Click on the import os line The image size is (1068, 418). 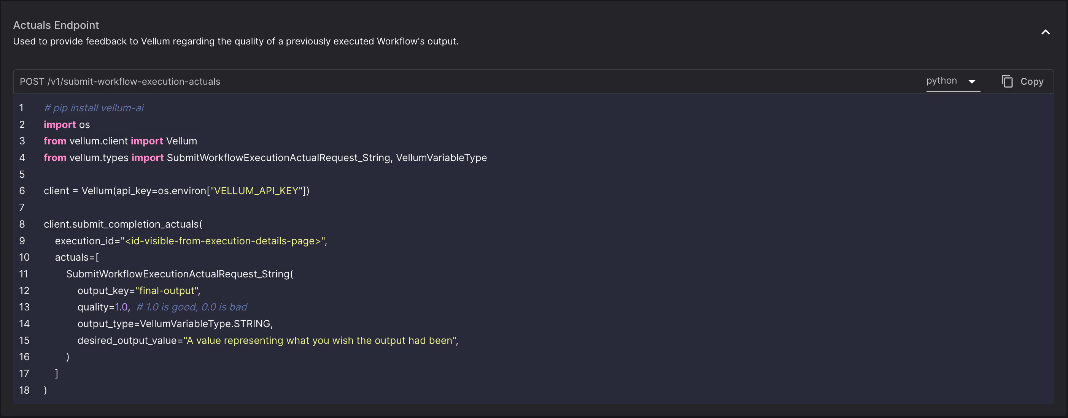tap(67, 125)
